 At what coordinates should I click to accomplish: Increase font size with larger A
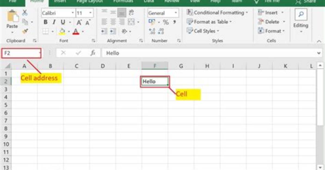click(x=79, y=22)
